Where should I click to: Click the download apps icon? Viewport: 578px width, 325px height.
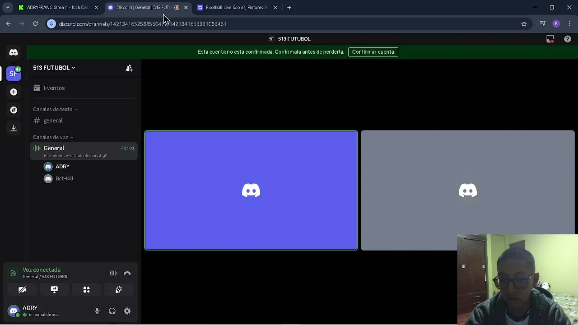coord(14,128)
